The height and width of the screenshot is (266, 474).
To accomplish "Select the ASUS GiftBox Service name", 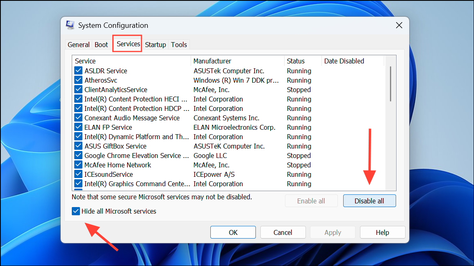I will 116,146.
